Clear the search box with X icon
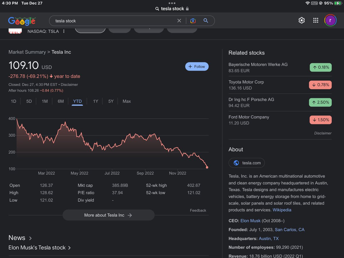Screen dimensions: 344x258 pyautogui.click(x=179, y=21)
